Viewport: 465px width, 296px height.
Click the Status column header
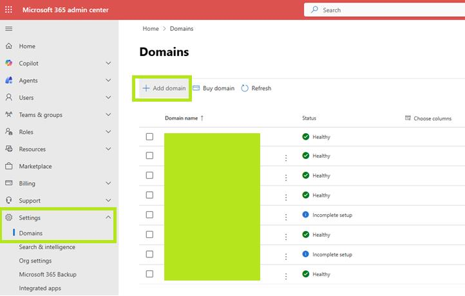click(x=309, y=118)
